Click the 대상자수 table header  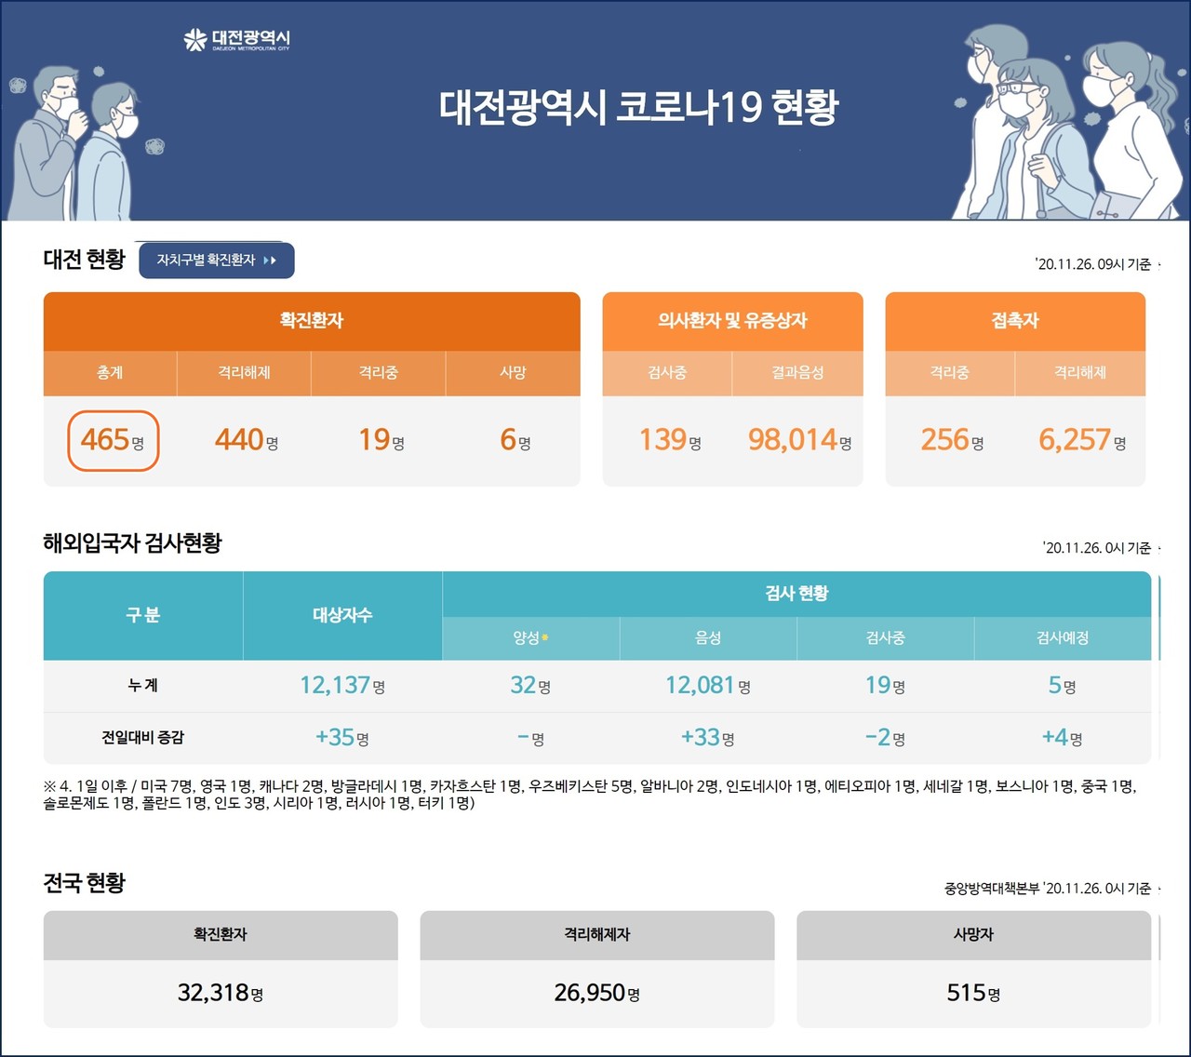[x=342, y=615]
